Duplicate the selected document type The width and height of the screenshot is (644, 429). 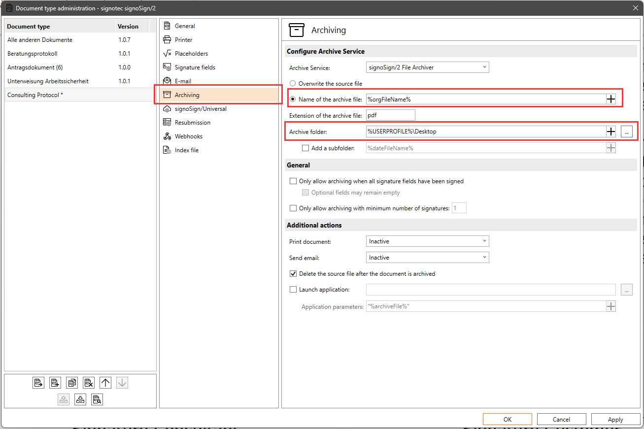72,383
